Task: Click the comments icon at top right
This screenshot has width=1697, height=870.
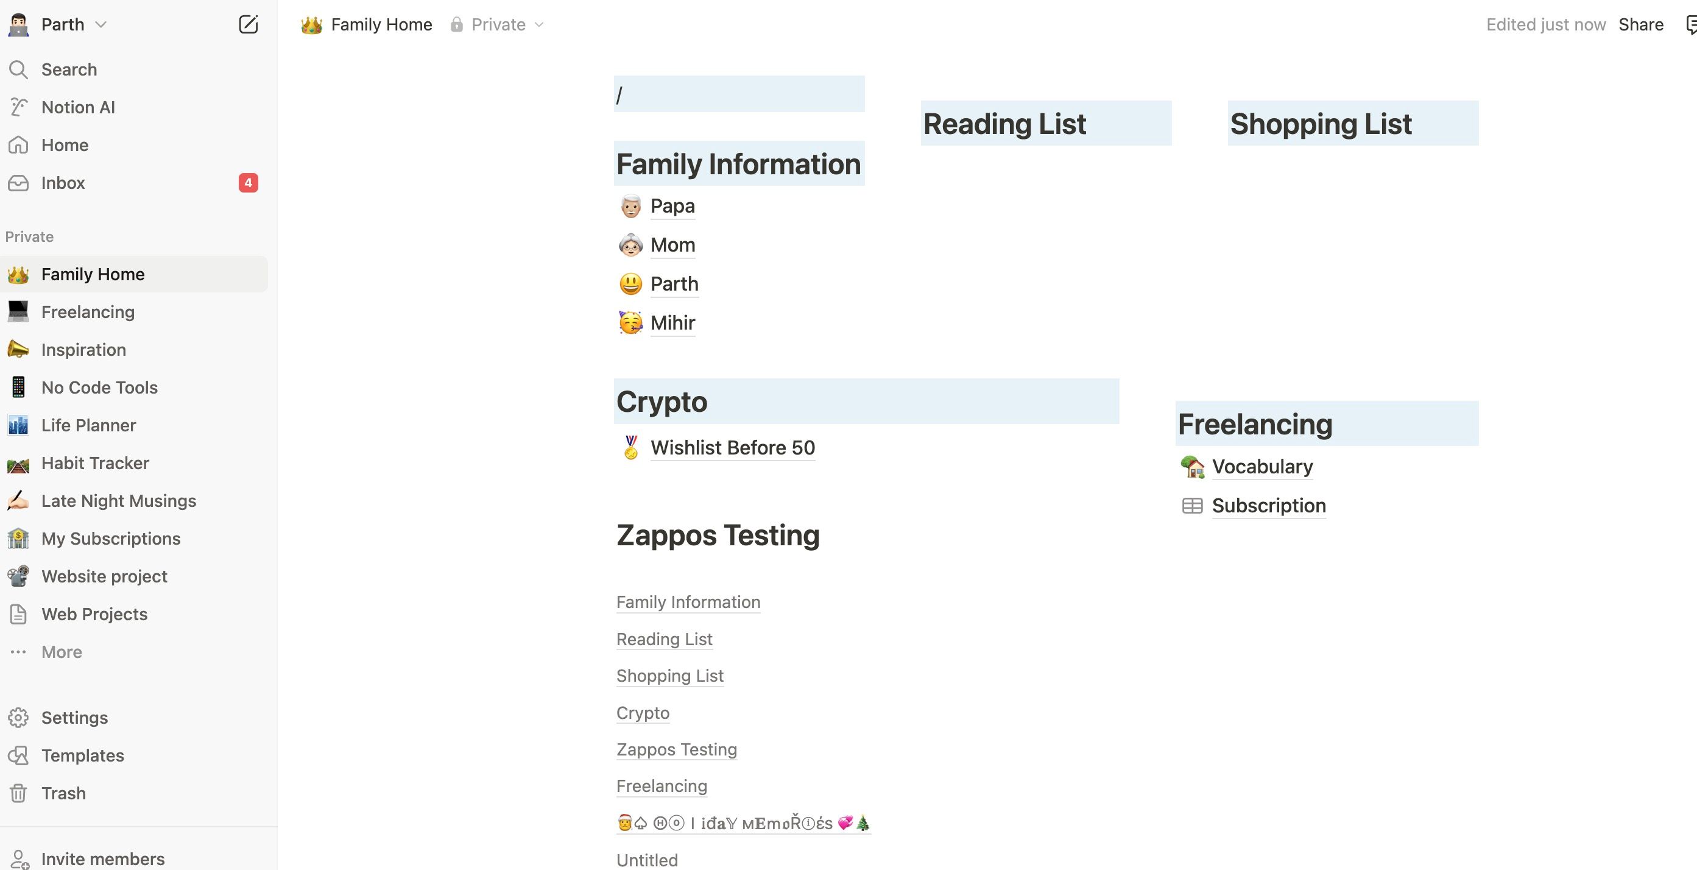Action: (1690, 25)
